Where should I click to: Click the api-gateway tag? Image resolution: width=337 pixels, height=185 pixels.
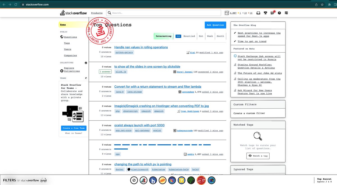(142, 130)
